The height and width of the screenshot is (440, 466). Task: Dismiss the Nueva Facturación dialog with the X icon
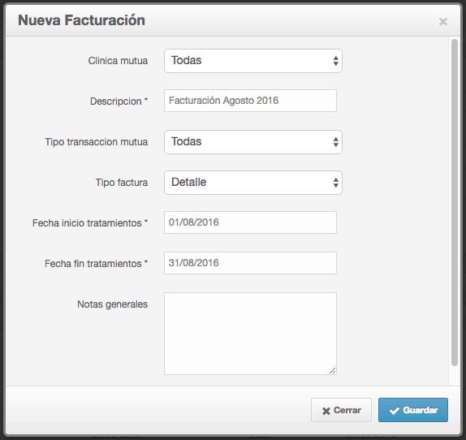[443, 22]
